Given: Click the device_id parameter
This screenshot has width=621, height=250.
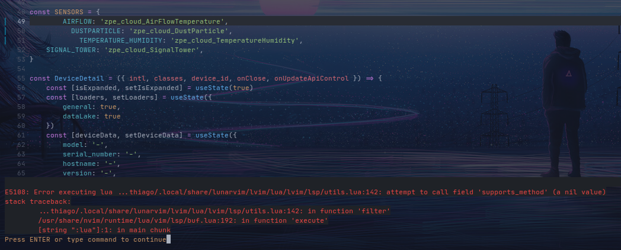Looking at the screenshot, I should point(210,78).
